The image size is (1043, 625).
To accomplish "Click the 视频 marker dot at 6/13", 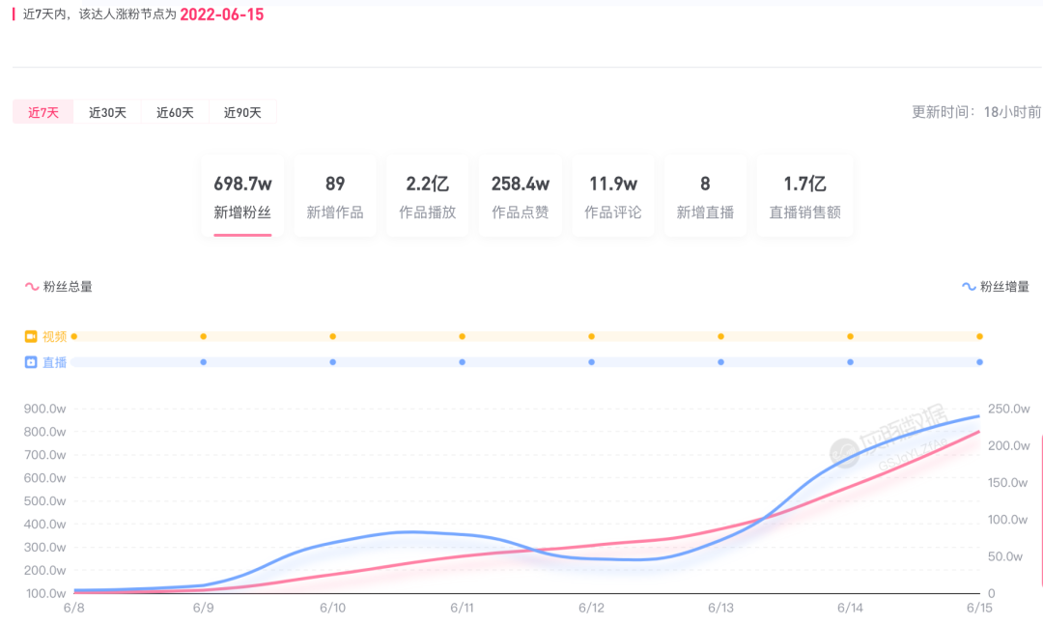I will coord(721,337).
